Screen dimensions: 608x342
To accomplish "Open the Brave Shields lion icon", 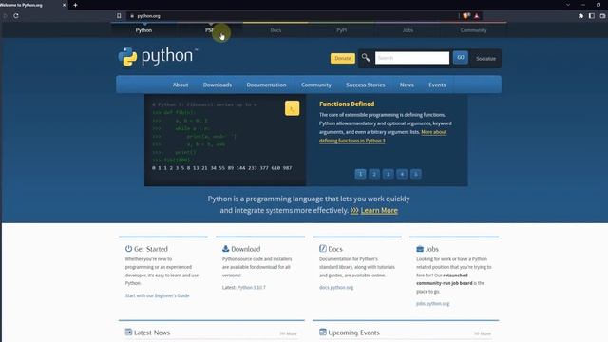I will [465, 16].
